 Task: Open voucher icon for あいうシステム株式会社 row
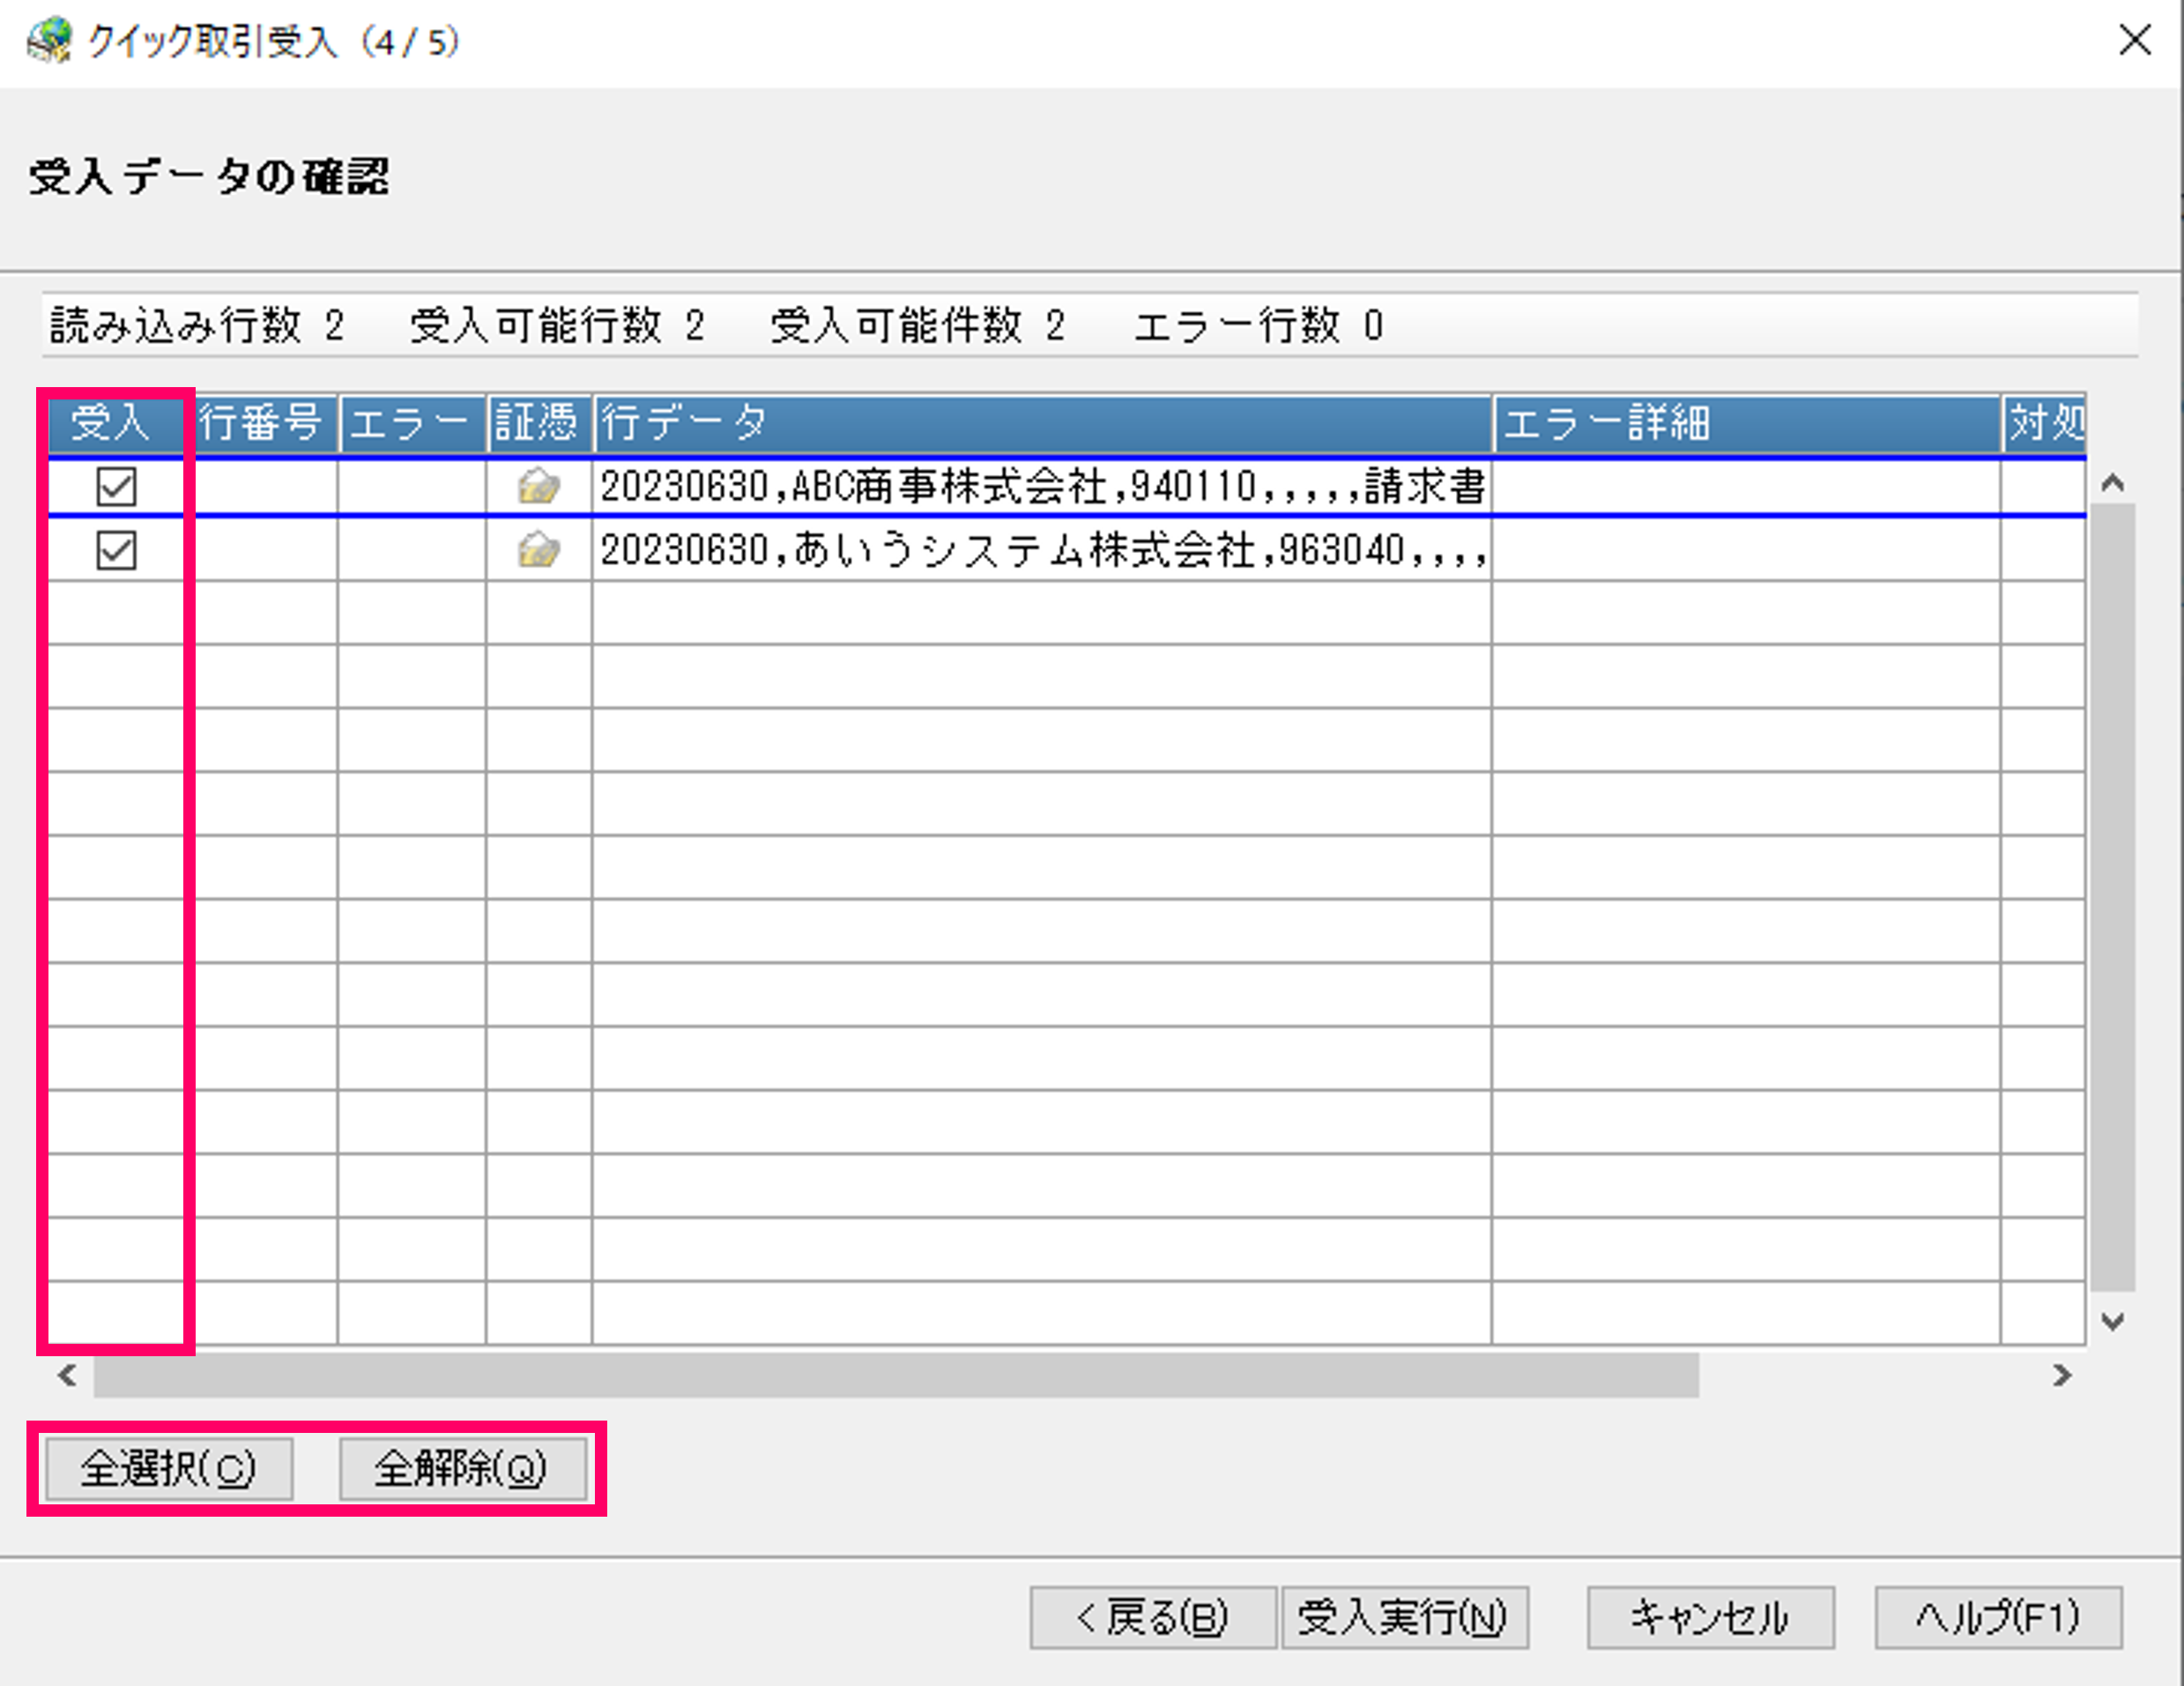538,550
